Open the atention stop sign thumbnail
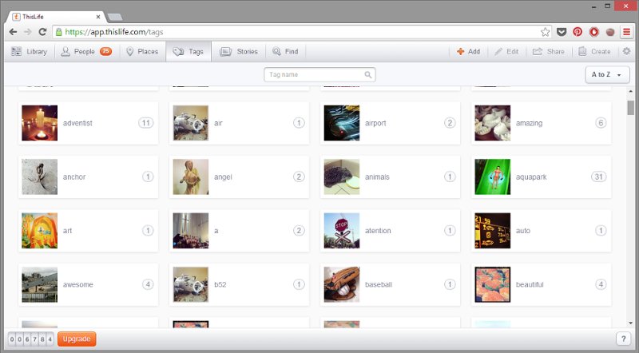Screen dimensions: 639x353 342,231
